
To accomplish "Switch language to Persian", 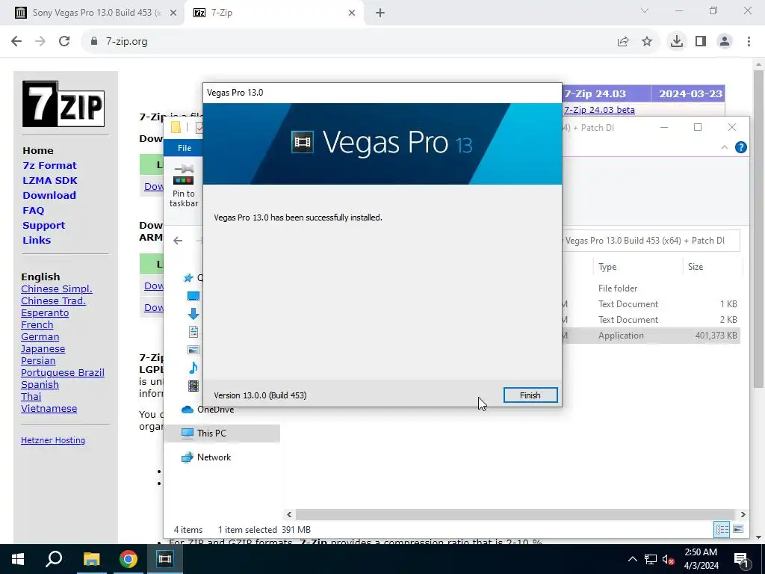I will tap(38, 361).
